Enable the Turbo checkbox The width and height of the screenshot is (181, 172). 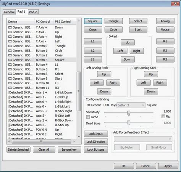click(88, 117)
